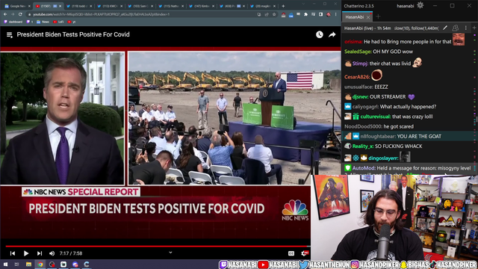Add a new split with plus icon

(474, 28)
